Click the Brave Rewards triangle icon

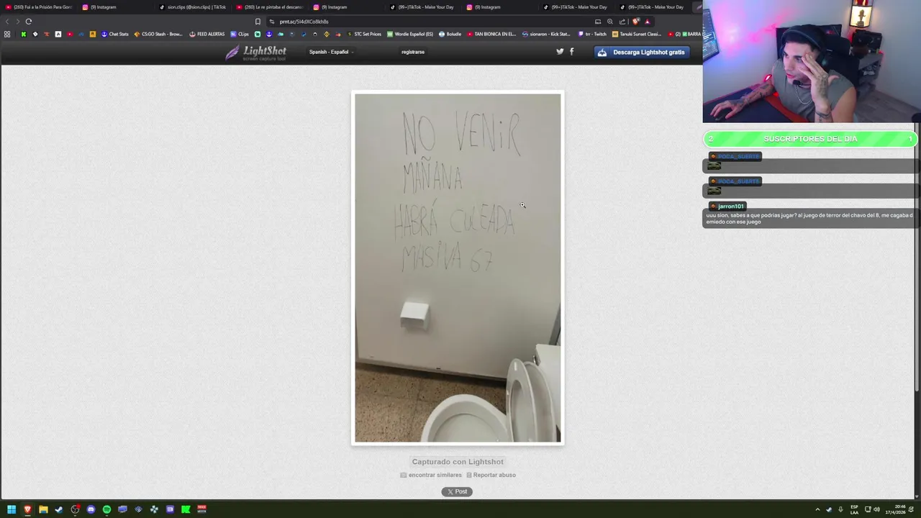pos(647,22)
